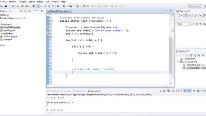The width and height of the screenshot is (206, 116).
Task: Open the Refactor menu
Action: click(x=13, y=2)
